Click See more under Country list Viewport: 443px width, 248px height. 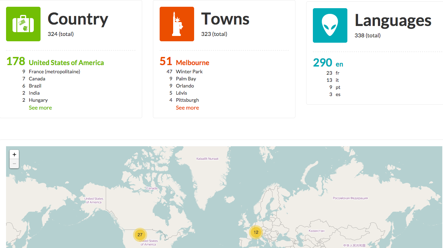[40, 108]
